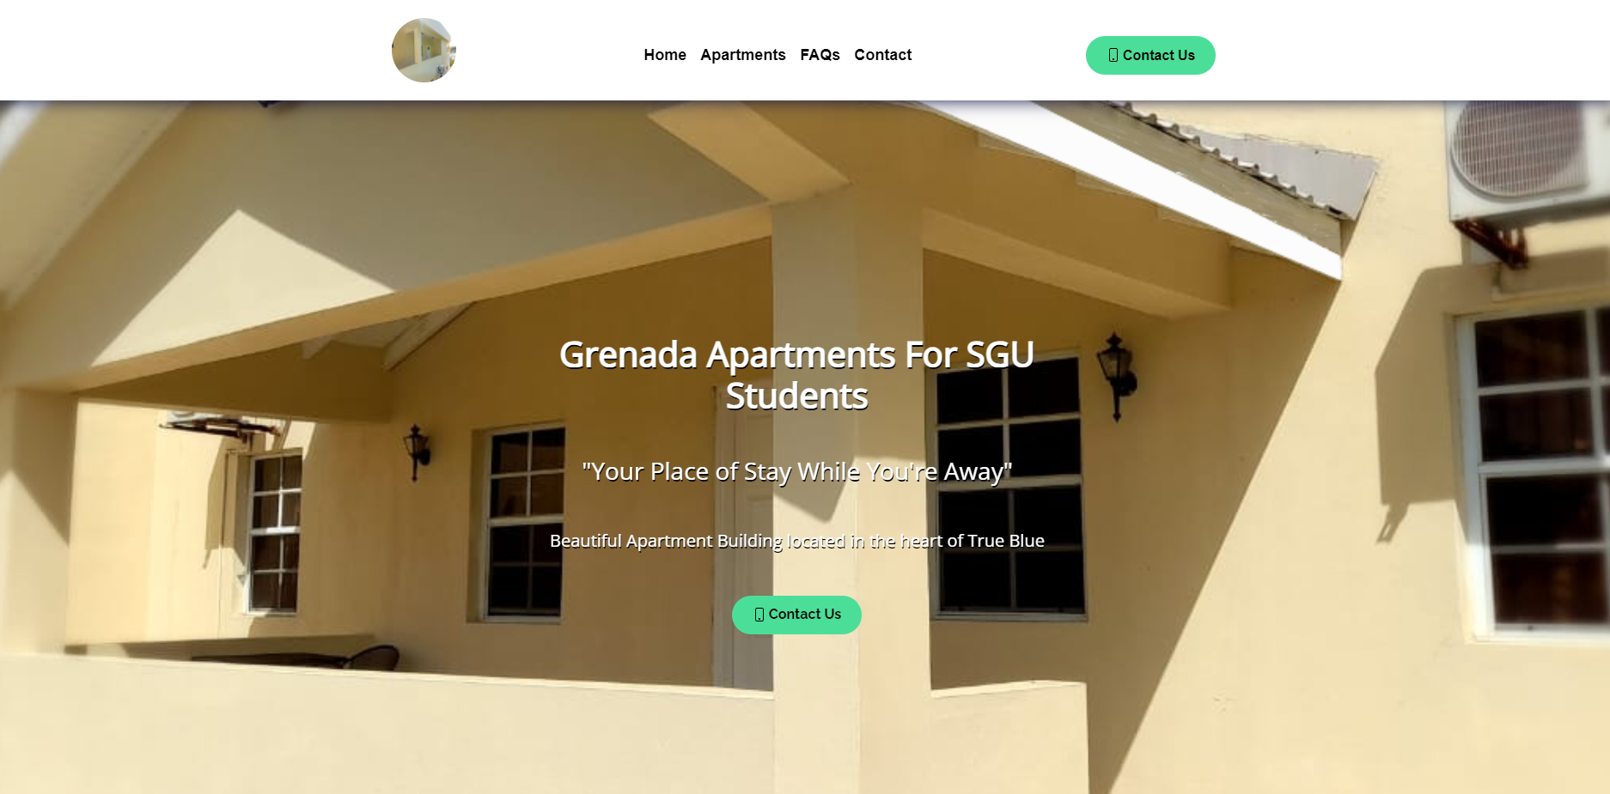Image resolution: width=1610 pixels, height=794 pixels.
Task: Click the Grenada Apartments For SGU Students heading
Action: (x=796, y=375)
